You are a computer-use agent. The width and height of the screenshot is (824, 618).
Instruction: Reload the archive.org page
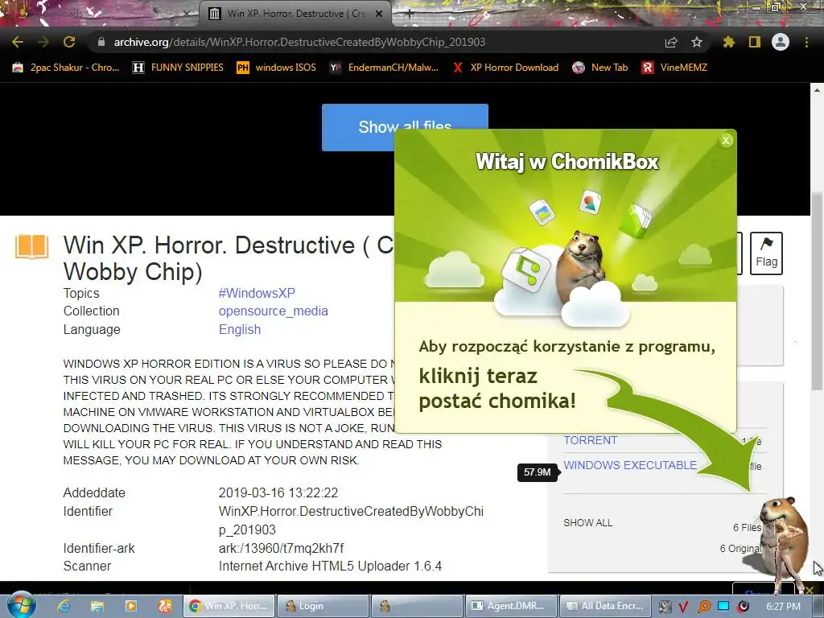point(69,42)
